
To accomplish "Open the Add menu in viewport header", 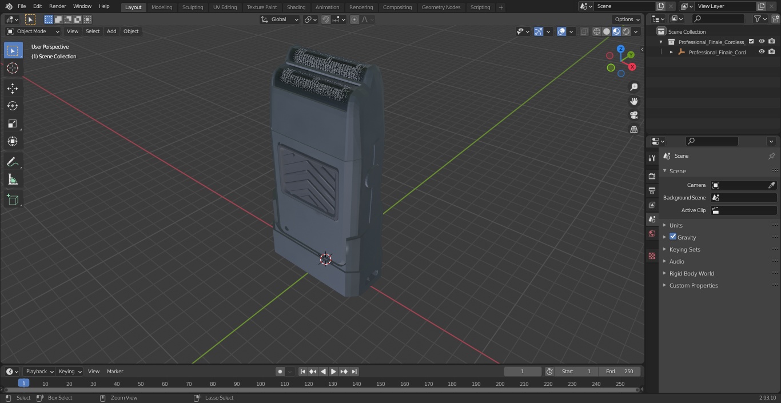I will (x=111, y=31).
